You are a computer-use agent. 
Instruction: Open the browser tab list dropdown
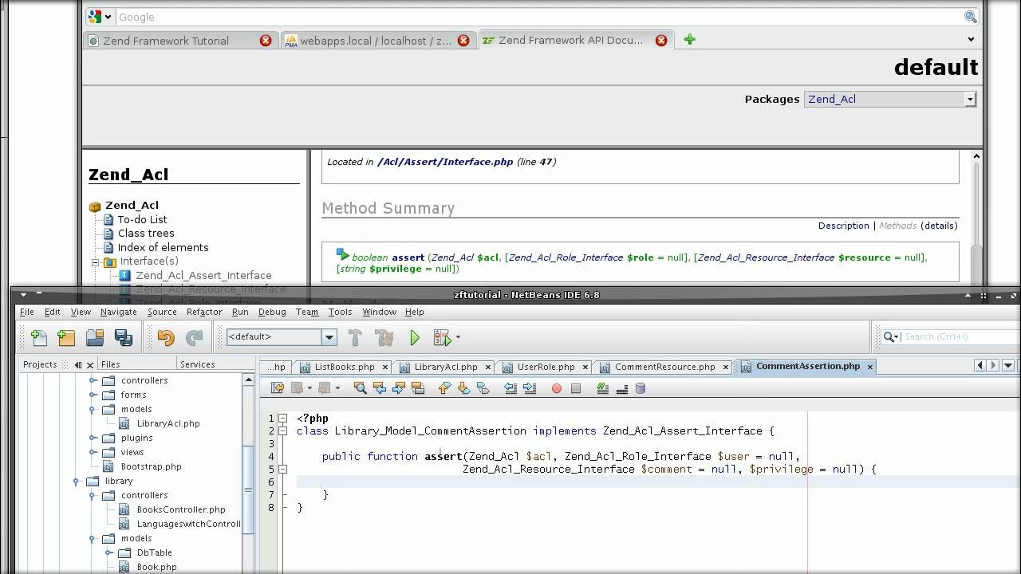pyautogui.click(x=971, y=39)
